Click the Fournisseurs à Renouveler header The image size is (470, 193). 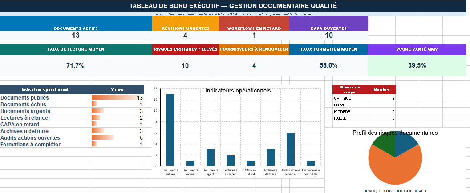(x=254, y=49)
